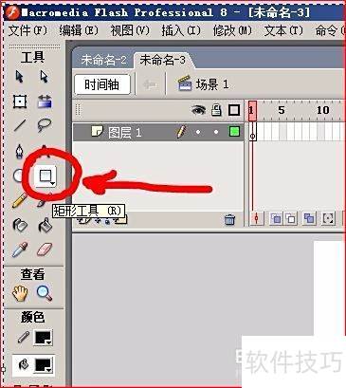Screen dimensions: 346x388
Task: Click frame number 10 on timeline ruler
Action: pos(322,110)
